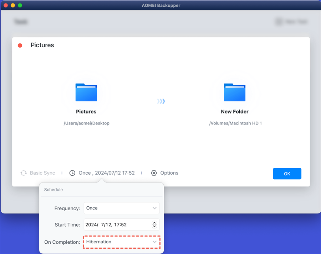The image size is (321, 254).
Task: Click the Pictures source folder icon
Action: pyautogui.click(x=86, y=92)
